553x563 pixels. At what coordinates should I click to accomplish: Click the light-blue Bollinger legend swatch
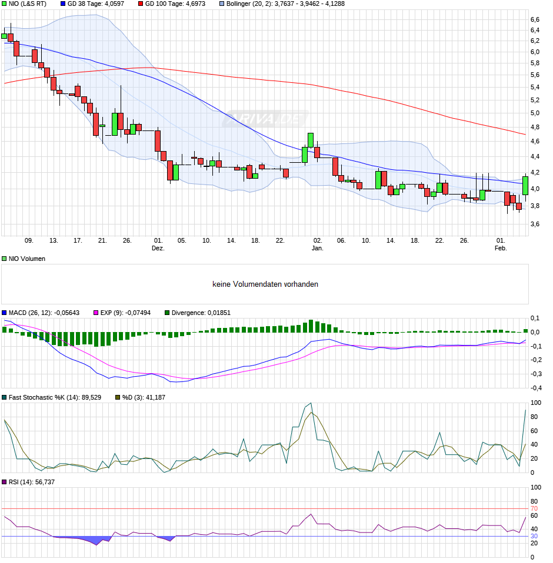pos(222,4)
